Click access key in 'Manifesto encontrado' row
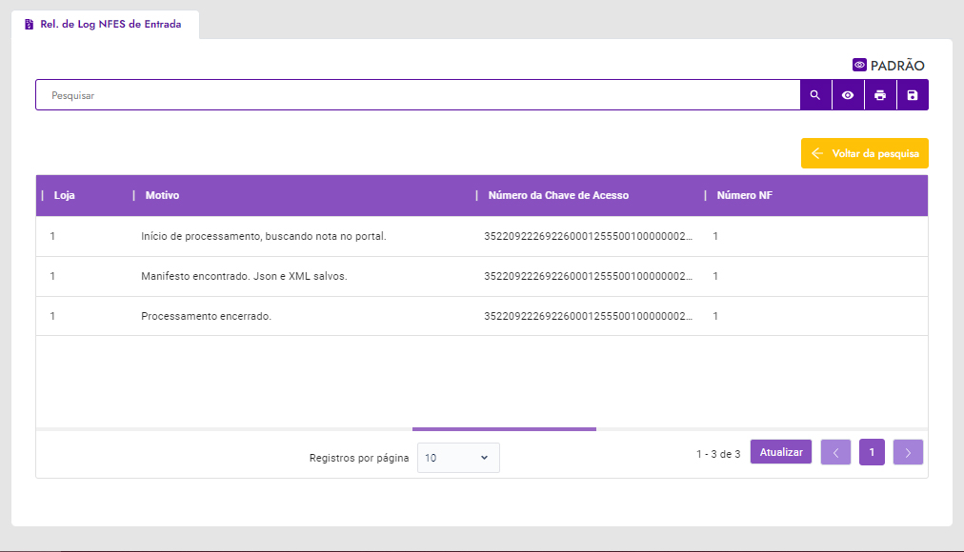Viewport: 964px width, 552px height. click(x=588, y=276)
